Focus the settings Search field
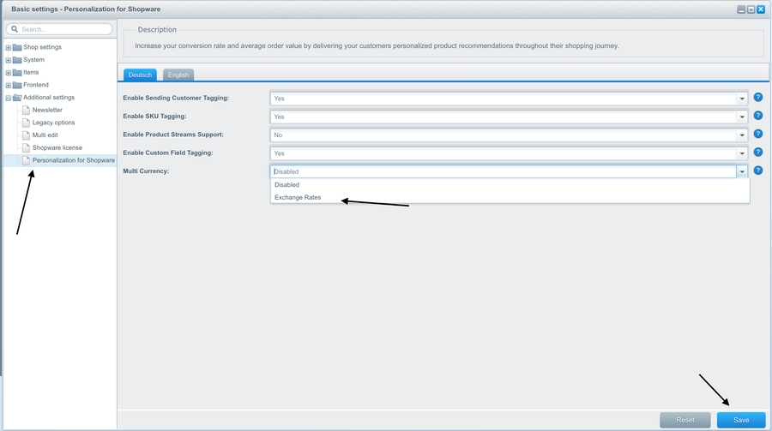Screen dimensions: 772x431 point(64,29)
